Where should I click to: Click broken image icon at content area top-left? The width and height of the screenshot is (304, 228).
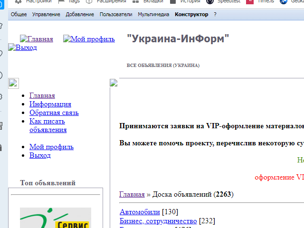point(114,83)
